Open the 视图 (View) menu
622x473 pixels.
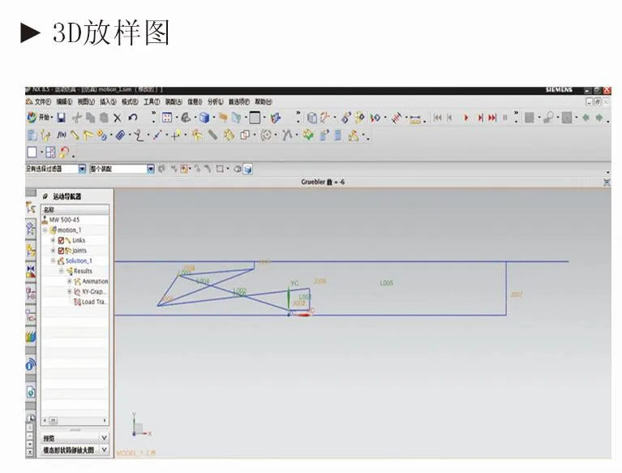pyautogui.click(x=86, y=102)
